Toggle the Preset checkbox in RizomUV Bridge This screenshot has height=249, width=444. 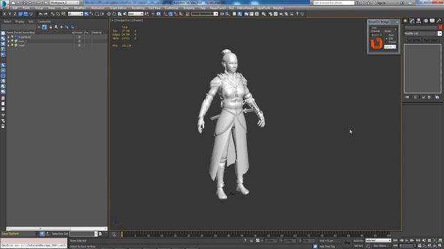click(x=386, y=41)
